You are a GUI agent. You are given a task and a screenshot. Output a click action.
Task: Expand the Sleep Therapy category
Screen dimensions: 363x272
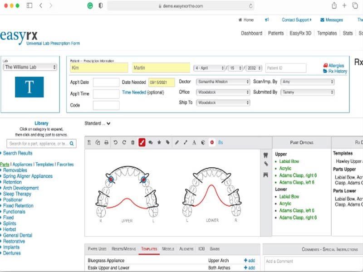(x=17, y=194)
